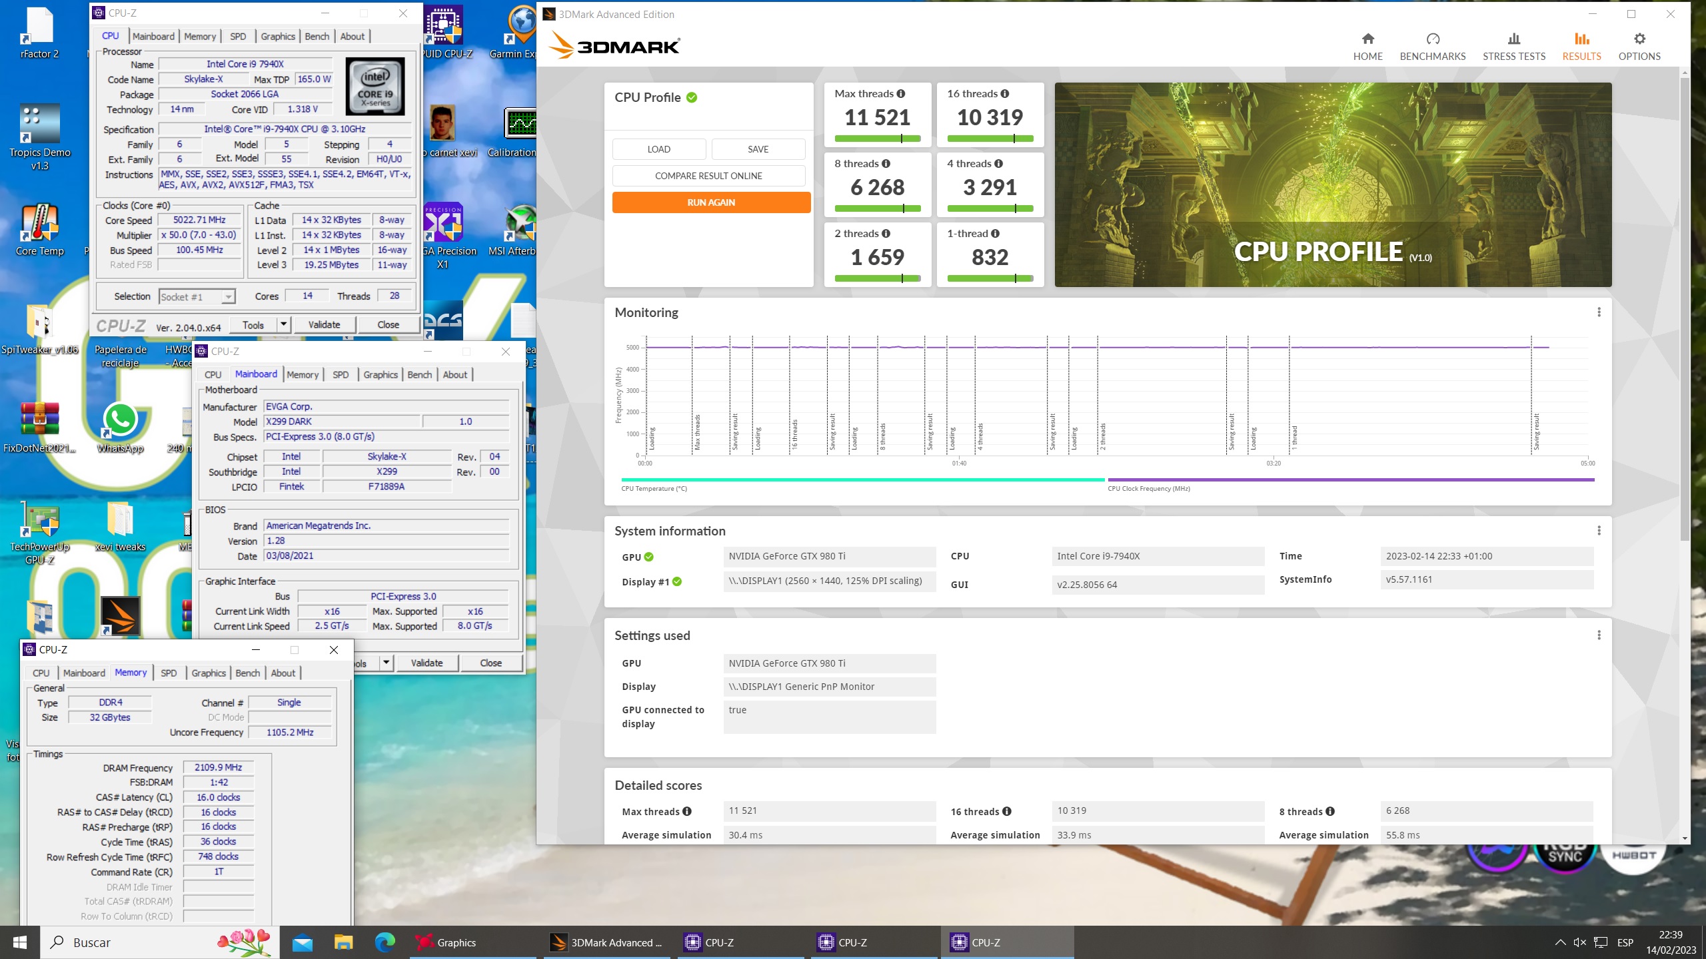Open the xevi tweaks folder icon
Image resolution: width=1706 pixels, height=959 pixels.
(121, 526)
